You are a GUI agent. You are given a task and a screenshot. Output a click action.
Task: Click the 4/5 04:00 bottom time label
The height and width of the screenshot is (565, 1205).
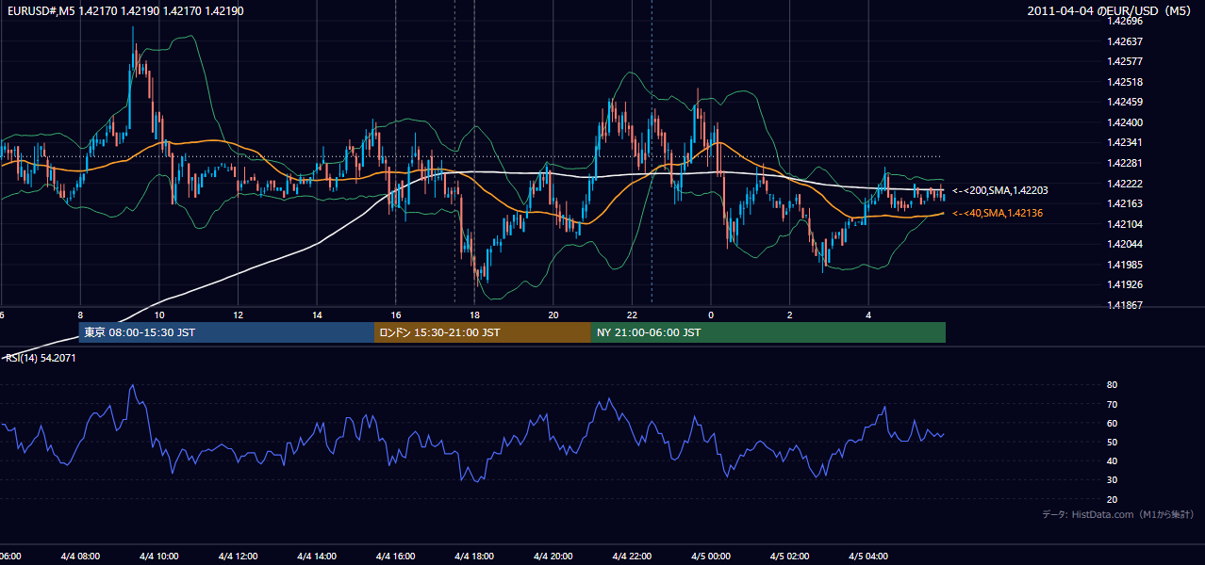pyautogui.click(x=868, y=557)
